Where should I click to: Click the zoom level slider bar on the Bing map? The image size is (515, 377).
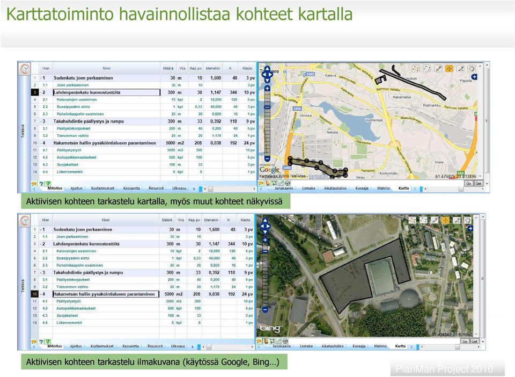265,275
